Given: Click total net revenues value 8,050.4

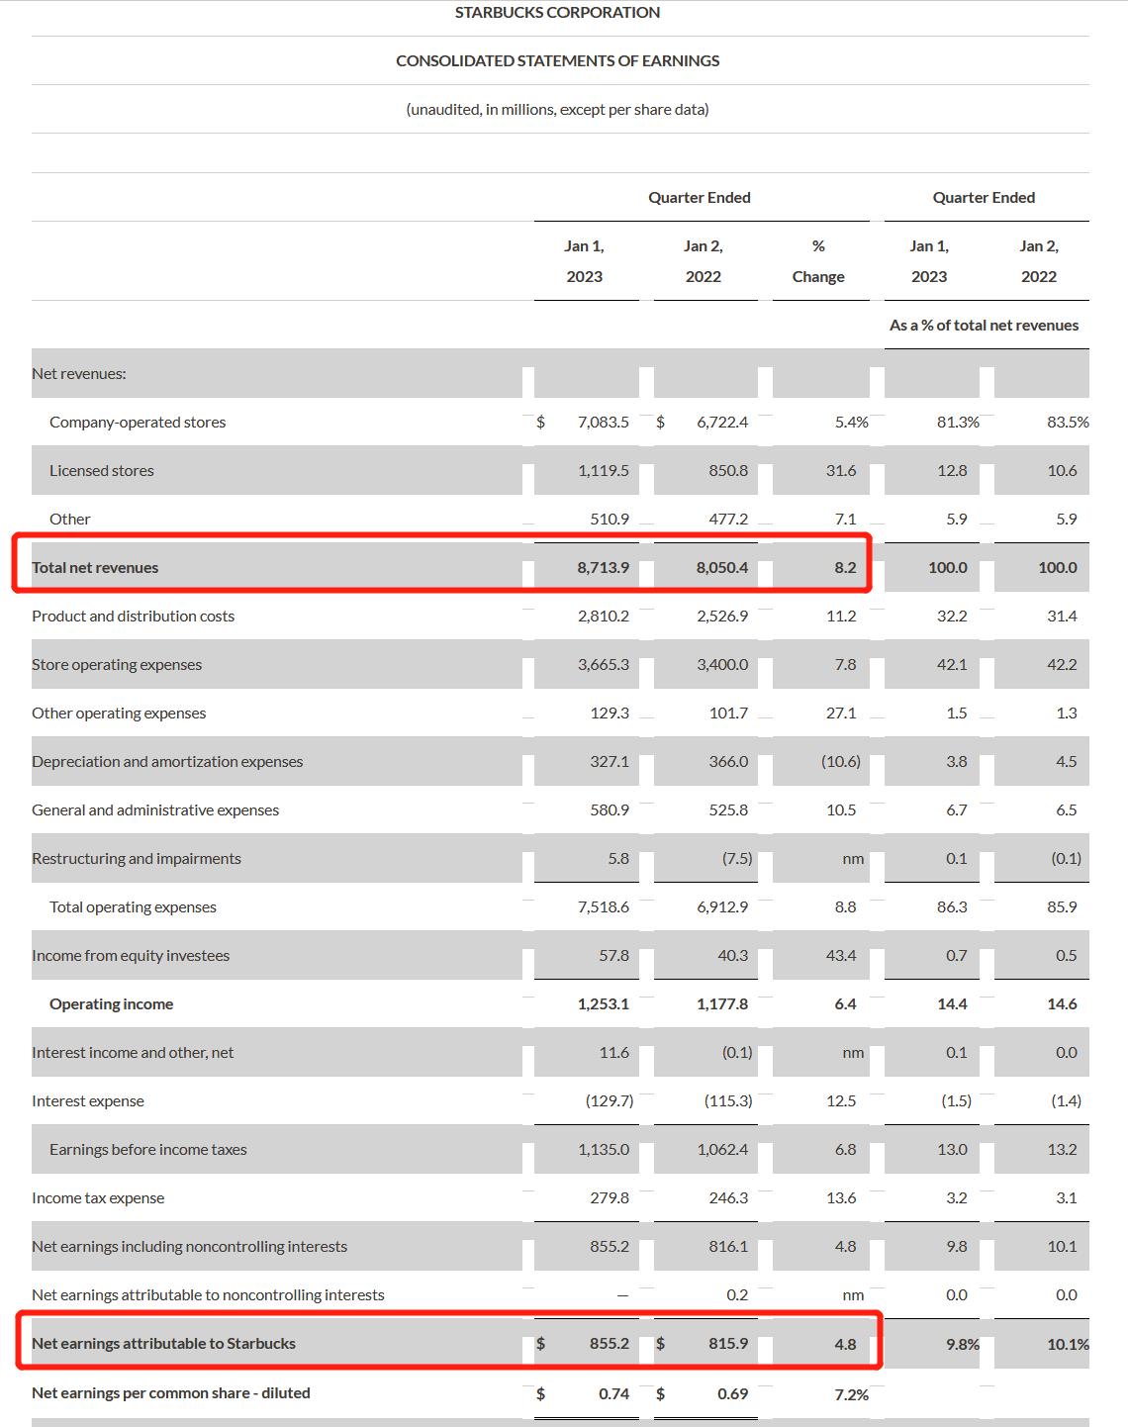Looking at the screenshot, I should click(722, 568).
